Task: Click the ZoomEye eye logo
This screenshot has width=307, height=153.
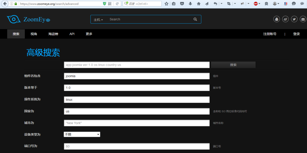Action: [14, 19]
